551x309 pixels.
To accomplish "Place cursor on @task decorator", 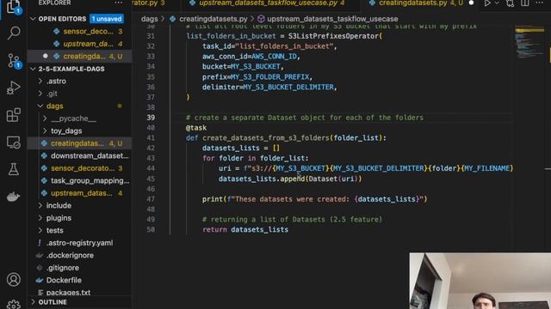I will pos(196,128).
